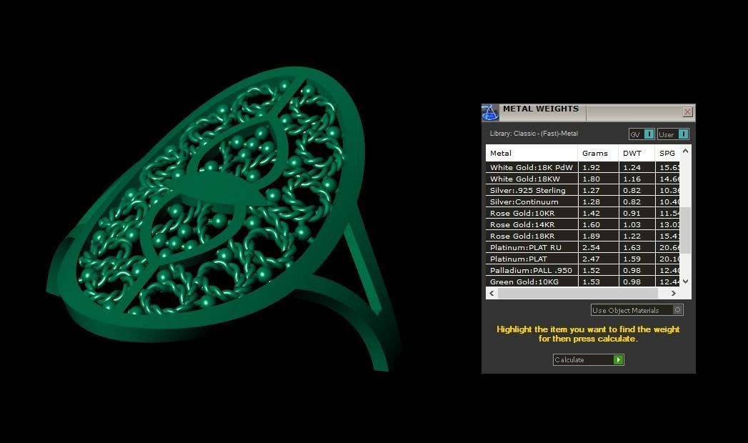The height and width of the screenshot is (443, 748).
Task: Click the DWT value for Palladium:PALL .950
Action: coord(637,270)
